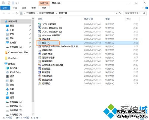Click navigation pane scroll up arrow
This screenshot has height=120, width=149.
coord(33,18)
